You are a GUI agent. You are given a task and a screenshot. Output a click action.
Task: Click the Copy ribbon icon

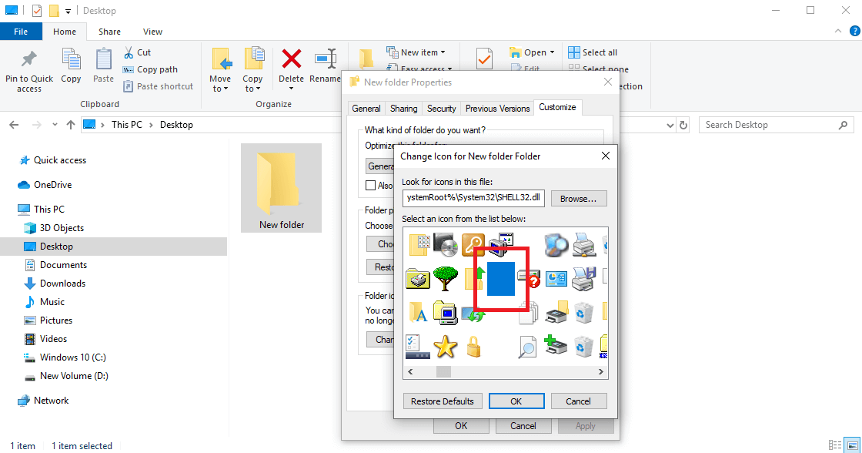[x=71, y=59]
